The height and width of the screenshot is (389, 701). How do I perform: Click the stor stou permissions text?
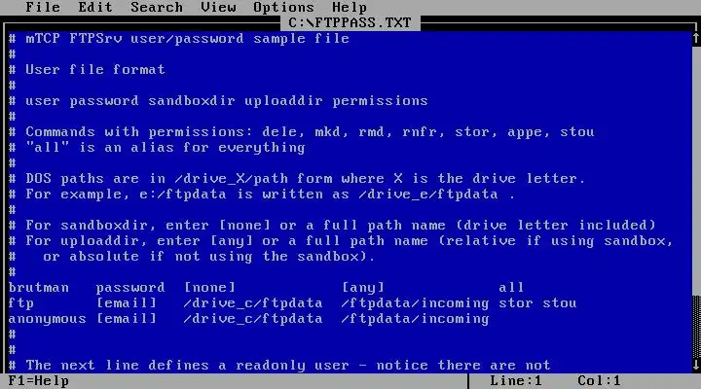tap(537, 303)
